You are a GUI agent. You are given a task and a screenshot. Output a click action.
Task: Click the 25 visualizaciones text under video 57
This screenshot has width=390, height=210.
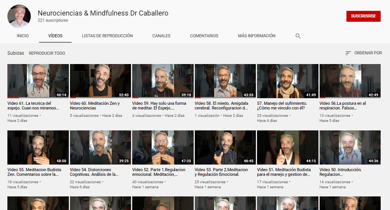[x=273, y=116]
